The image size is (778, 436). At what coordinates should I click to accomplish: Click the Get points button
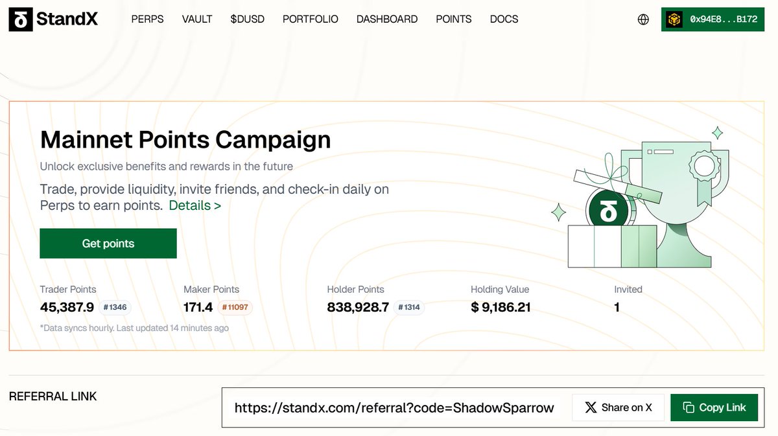click(108, 244)
